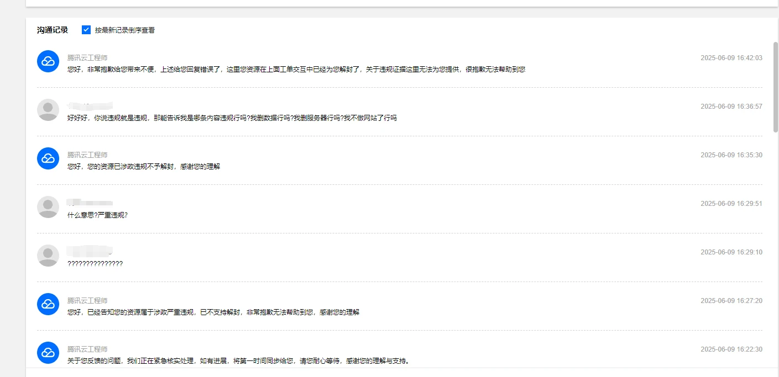Click Tencent Cloud avatar beside the 16:35:30 reply
This screenshot has width=779, height=377.
point(48,158)
